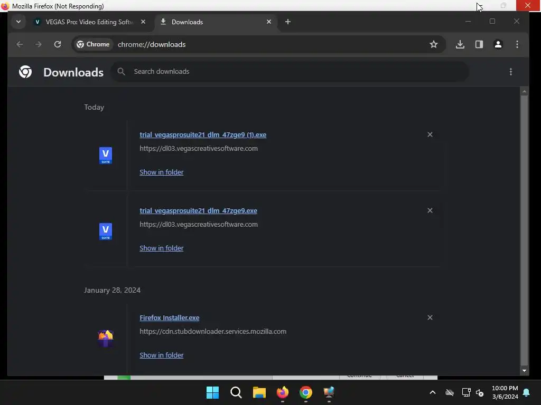Open Chrome's three-dot main menu
This screenshot has width=541, height=405.
coord(517,44)
